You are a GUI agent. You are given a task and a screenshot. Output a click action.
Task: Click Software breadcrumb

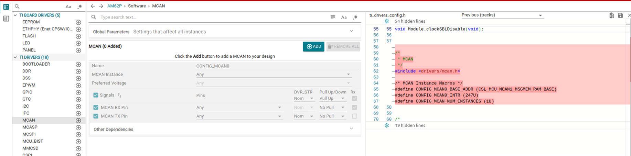(137, 6)
